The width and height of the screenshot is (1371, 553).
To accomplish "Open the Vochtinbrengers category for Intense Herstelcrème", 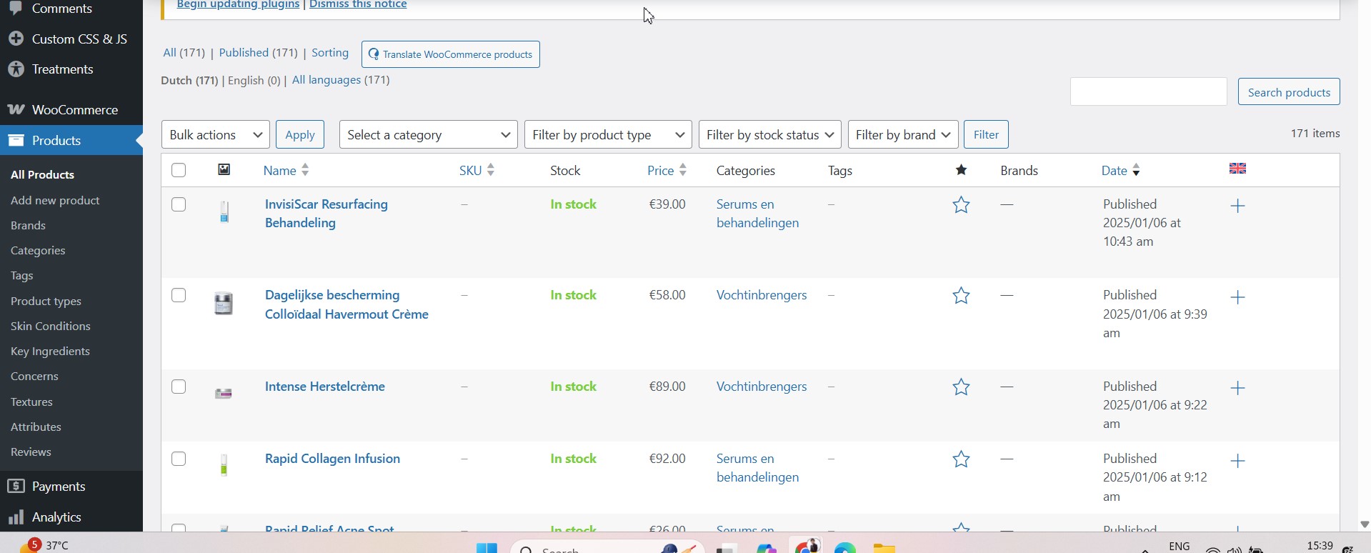I will [x=762, y=387].
